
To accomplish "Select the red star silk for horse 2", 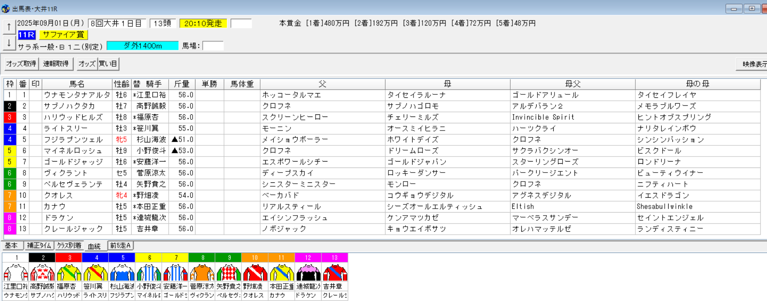I will pyautogui.click(x=42, y=272).
